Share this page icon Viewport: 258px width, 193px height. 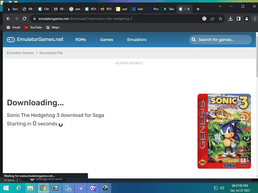coord(212,19)
